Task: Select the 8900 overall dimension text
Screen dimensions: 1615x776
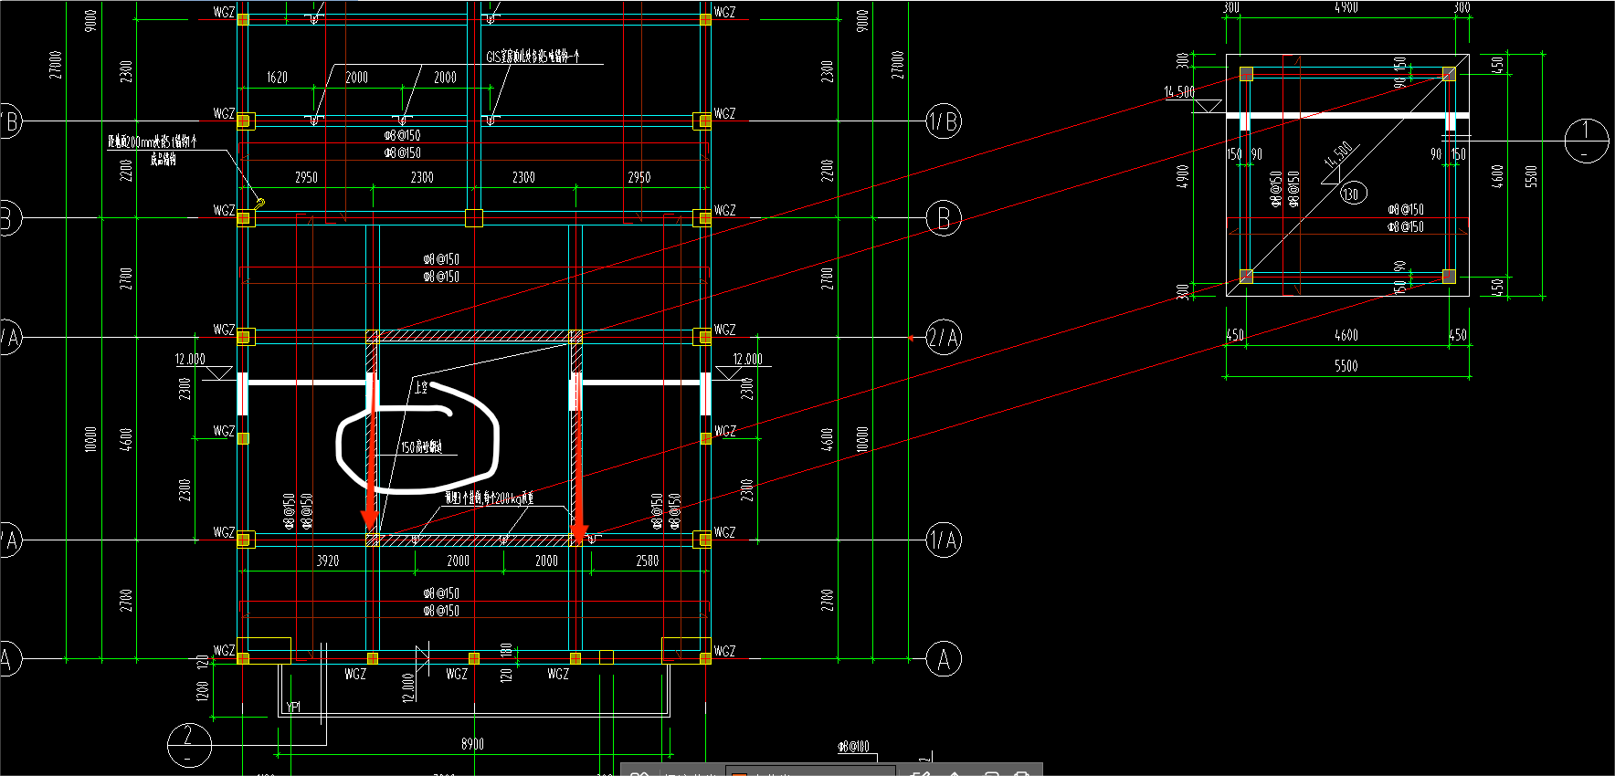Action: click(472, 744)
